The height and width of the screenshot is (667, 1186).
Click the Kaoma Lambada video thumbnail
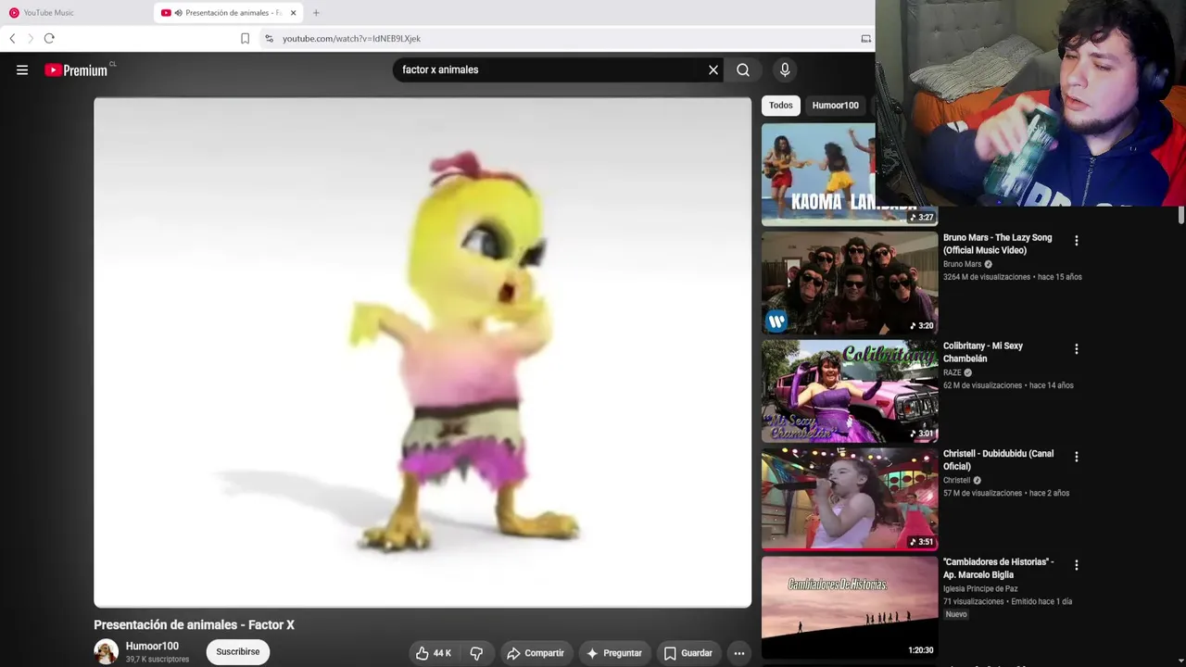tap(818, 174)
